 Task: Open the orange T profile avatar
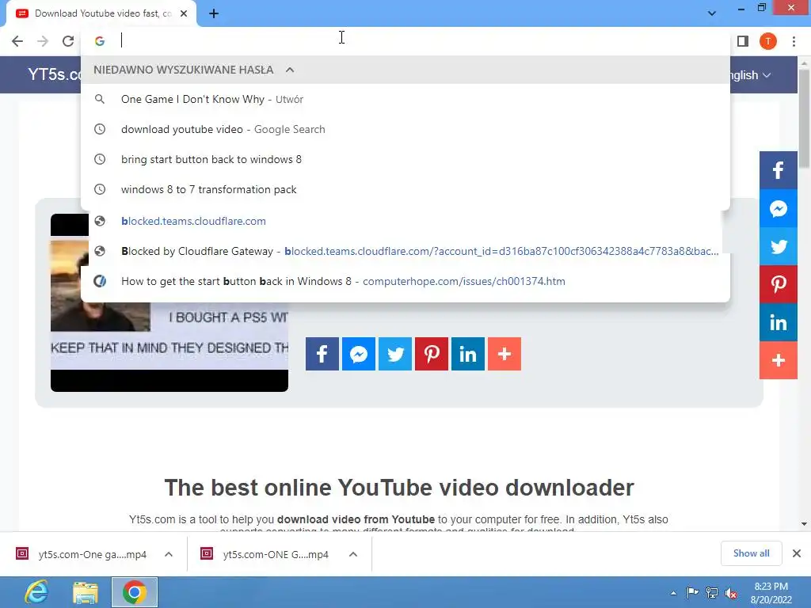pos(768,41)
